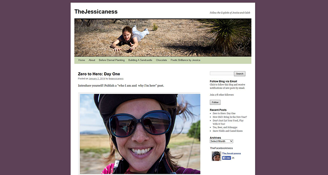Viewport: 328px width, 175px height.
Task: Expand the Archives Select Month dropdown
Action: (x=221, y=141)
